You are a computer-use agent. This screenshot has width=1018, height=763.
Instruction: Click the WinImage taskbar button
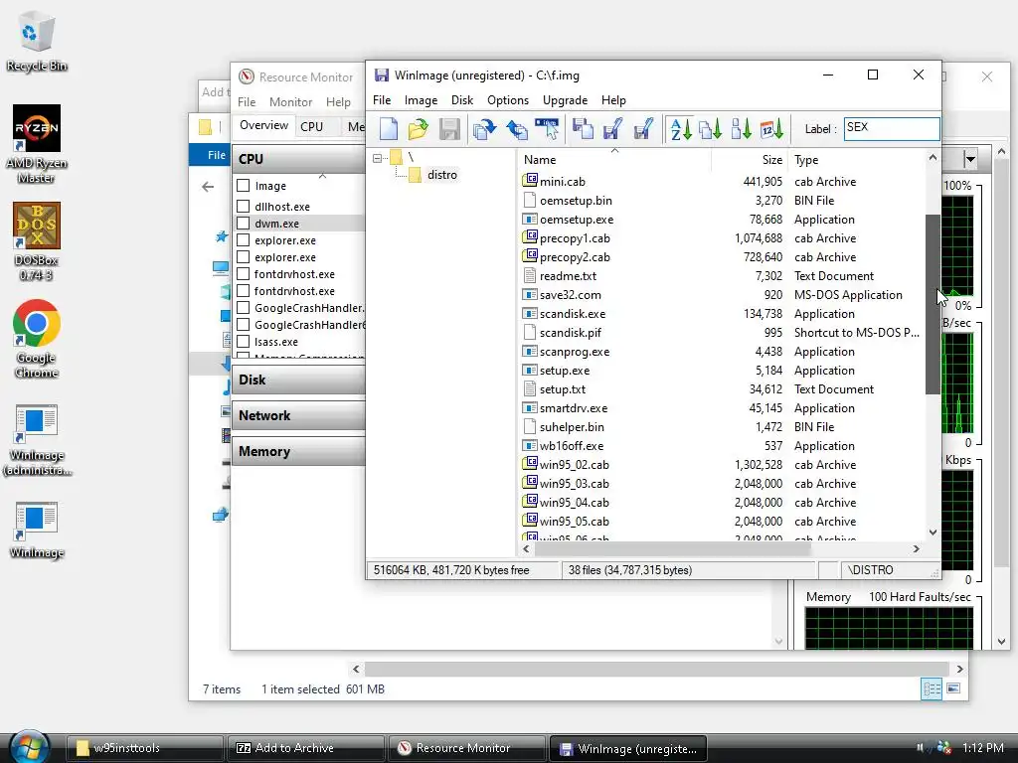[628, 748]
